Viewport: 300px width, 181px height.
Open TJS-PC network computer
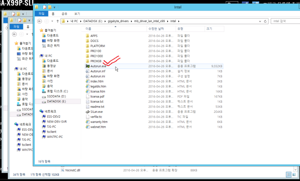pyautogui.click(x=51, y=127)
